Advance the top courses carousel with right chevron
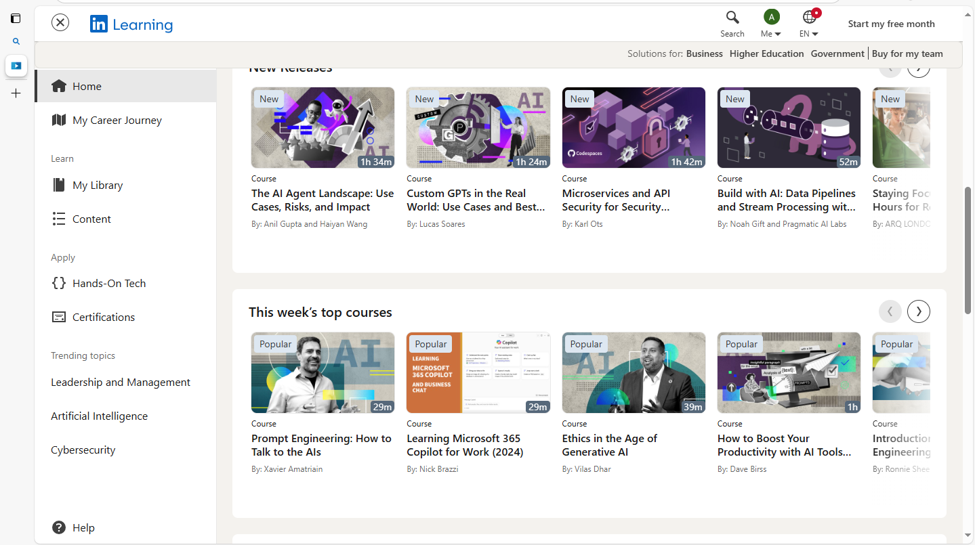This screenshot has width=975, height=545. click(918, 311)
